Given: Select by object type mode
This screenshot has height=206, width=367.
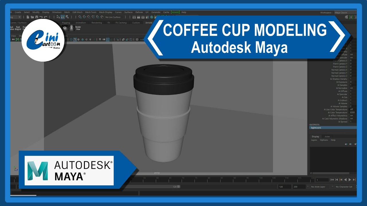Looking at the screenshot, I should pyautogui.click(x=63, y=17).
